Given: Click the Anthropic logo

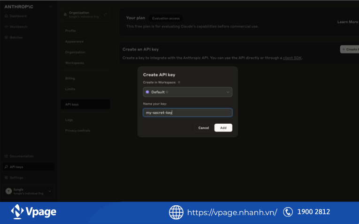Looking at the screenshot, I should 19,7.
